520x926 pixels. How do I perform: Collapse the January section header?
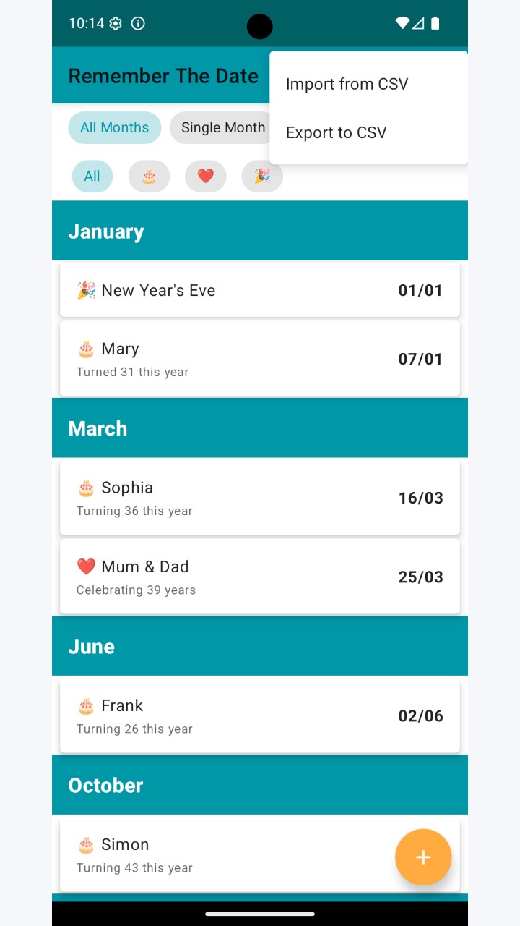(x=260, y=231)
